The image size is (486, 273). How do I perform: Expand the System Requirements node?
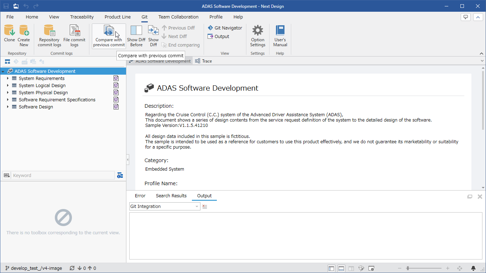coord(7,78)
